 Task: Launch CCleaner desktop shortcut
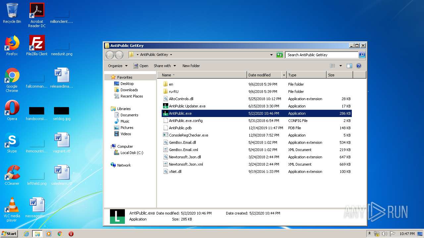(12, 175)
